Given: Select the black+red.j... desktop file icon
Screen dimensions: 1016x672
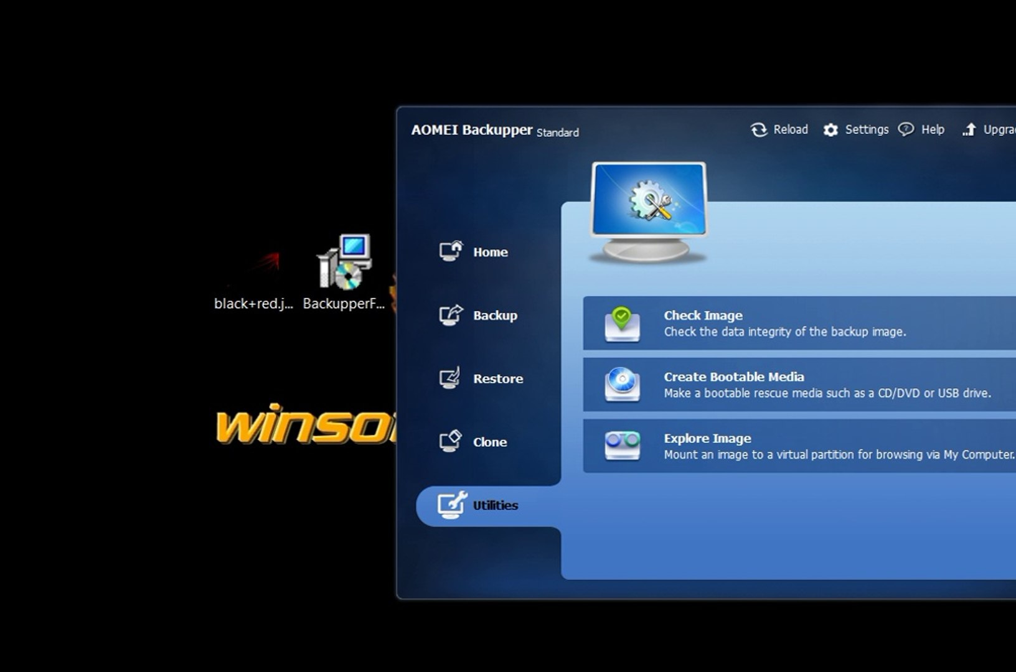Looking at the screenshot, I should (253, 269).
